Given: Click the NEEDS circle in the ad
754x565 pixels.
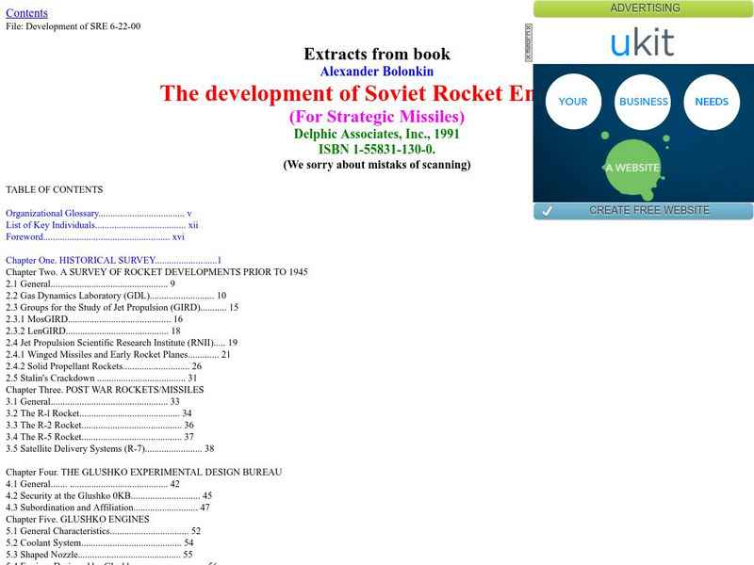Looking at the screenshot, I should (713, 102).
